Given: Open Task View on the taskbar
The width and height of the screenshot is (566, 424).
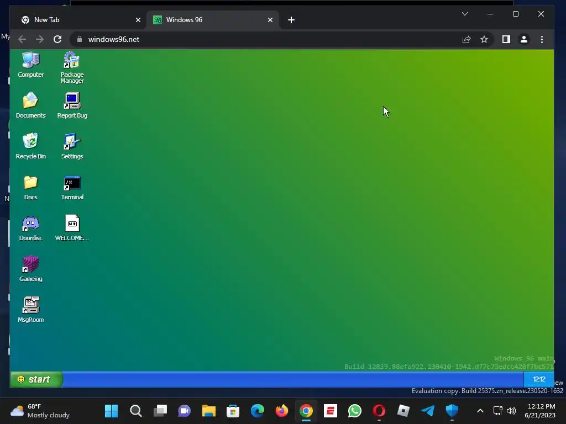Looking at the screenshot, I should (160, 411).
